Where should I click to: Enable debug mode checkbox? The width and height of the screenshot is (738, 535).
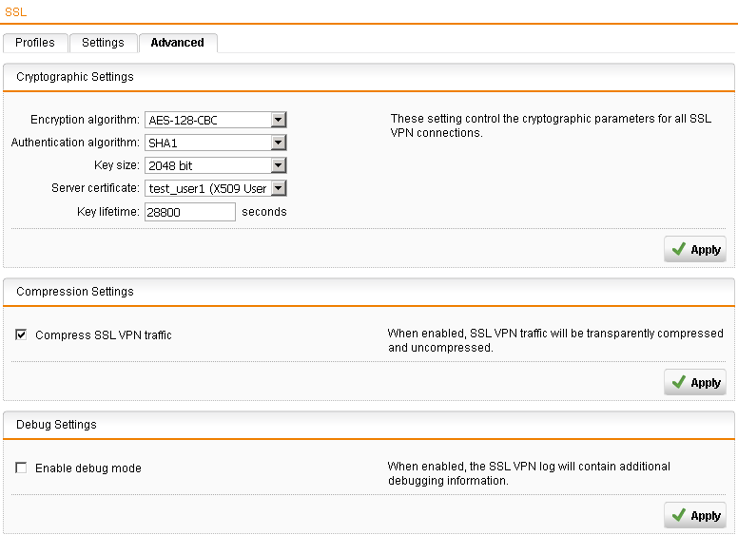coord(21,468)
